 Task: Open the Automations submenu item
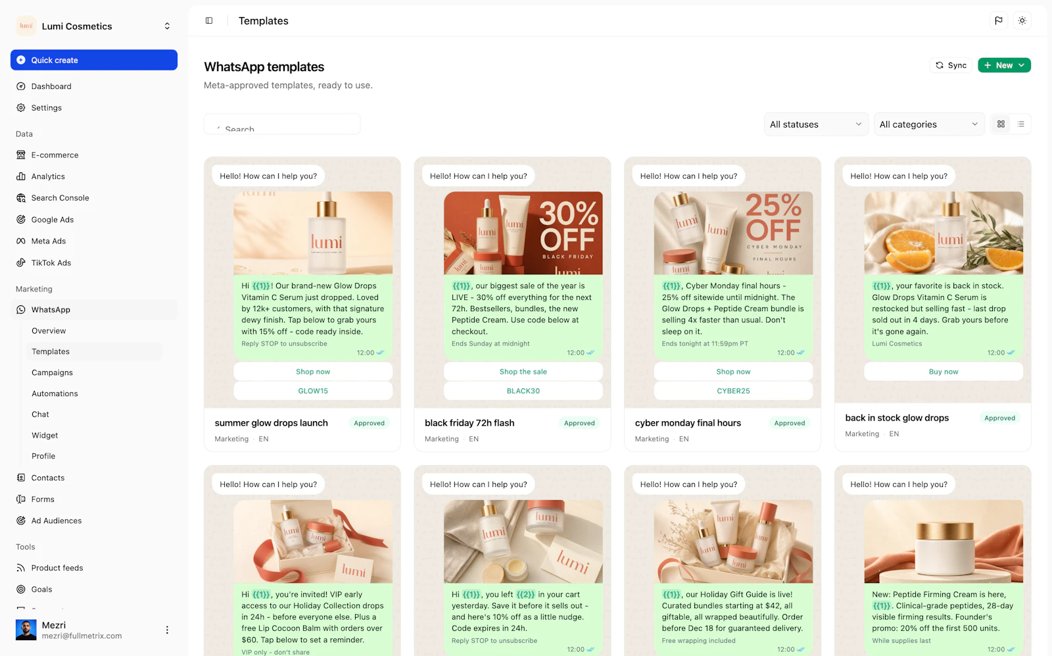tap(55, 393)
